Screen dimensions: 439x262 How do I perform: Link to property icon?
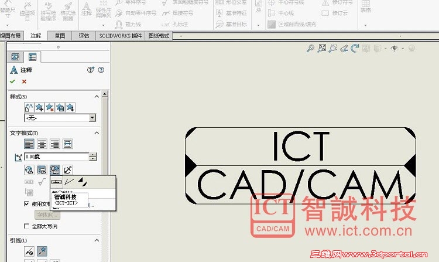42,170
